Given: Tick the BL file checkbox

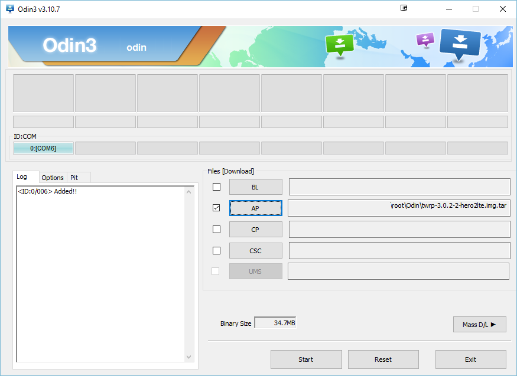Looking at the screenshot, I should coord(217,187).
